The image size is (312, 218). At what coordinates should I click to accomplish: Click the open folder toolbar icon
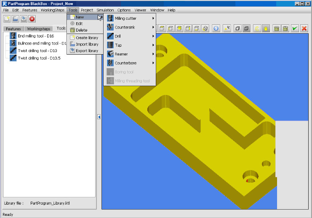pyautogui.click(x=15, y=19)
